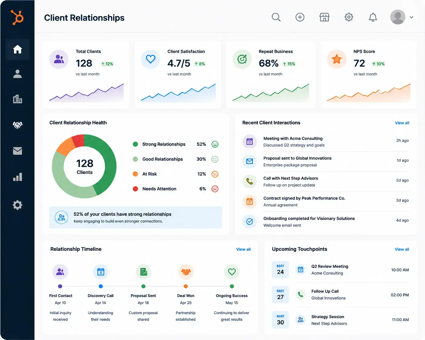Open the sidebar settings gear icon

18,205
